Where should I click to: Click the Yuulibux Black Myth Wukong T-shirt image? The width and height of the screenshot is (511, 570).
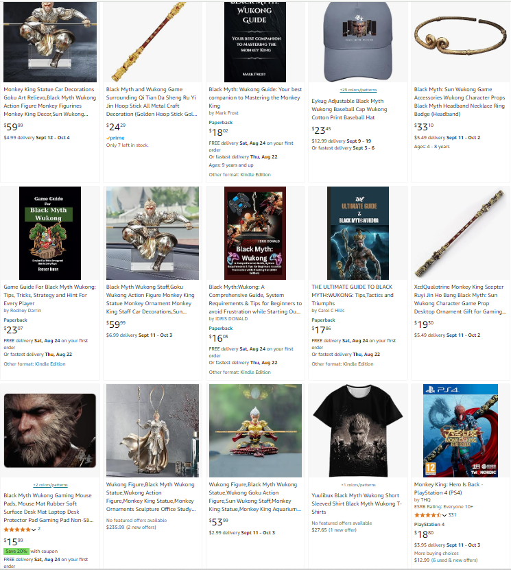[x=358, y=430]
